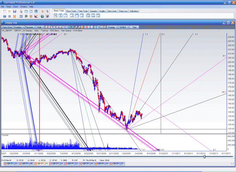The height and width of the screenshot is (172, 236).
Task: Click the Text button in chart toolbar
Action: coord(134,27)
